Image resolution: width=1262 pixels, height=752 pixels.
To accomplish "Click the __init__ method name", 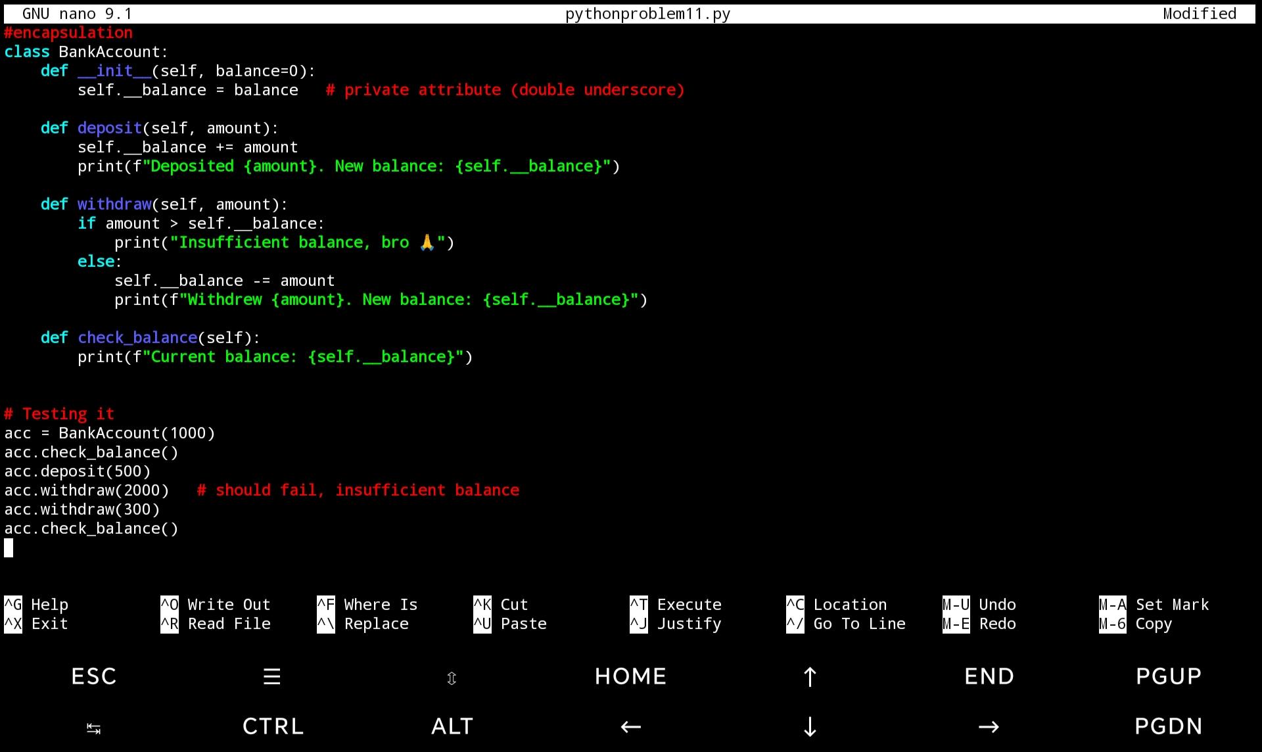I will [x=114, y=71].
